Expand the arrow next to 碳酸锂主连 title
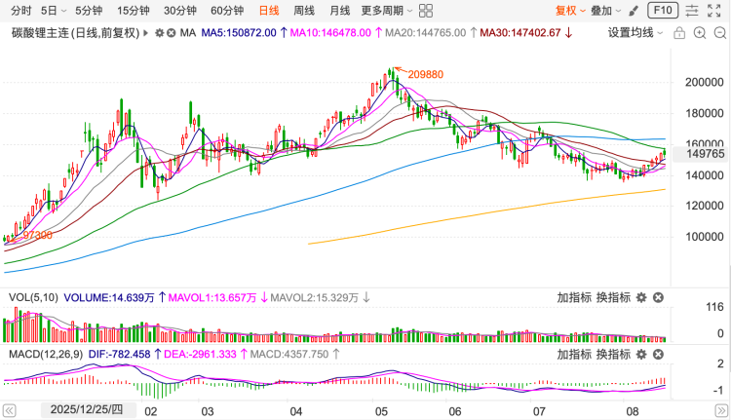 (146, 33)
